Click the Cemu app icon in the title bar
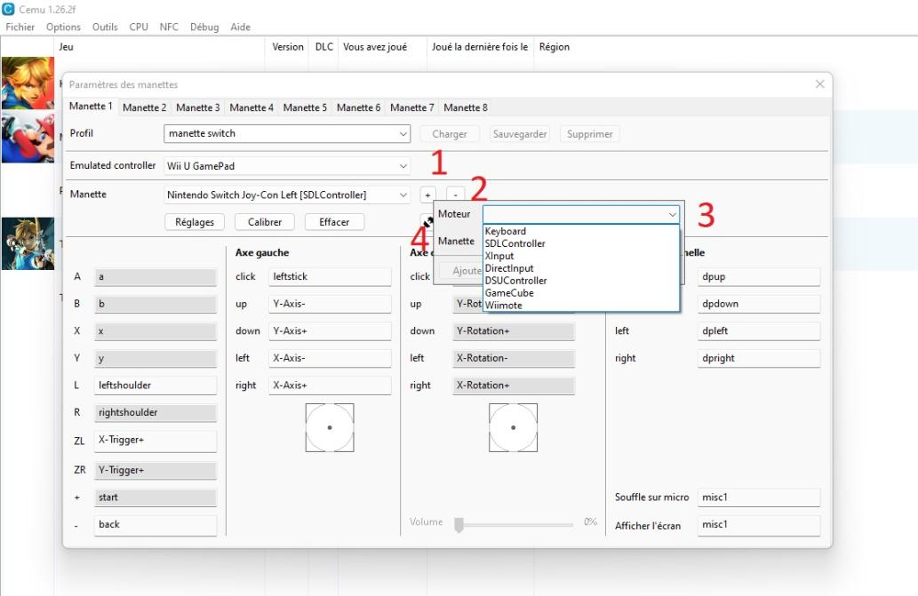Viewport: 918px width, 596px height. tap(8, 9)
